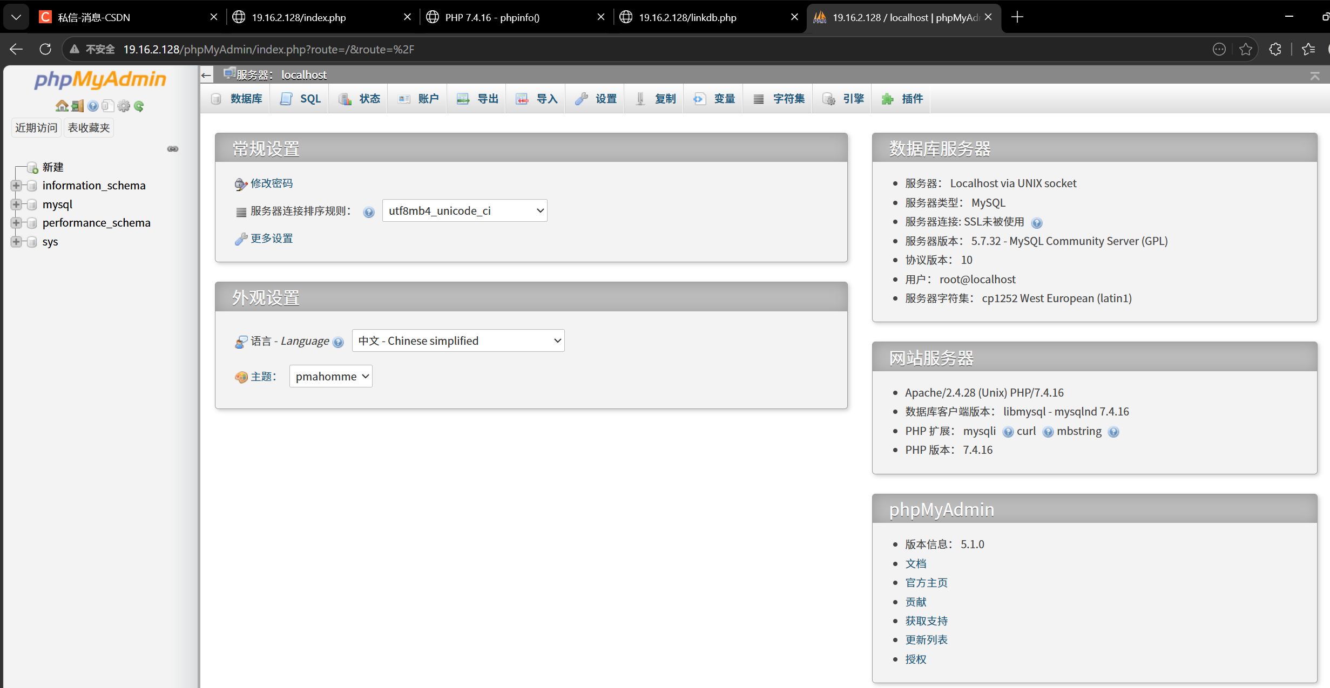Click the help icon beside Language label
The height and width of the screenshot is (688, 1330).
(339, 342)
